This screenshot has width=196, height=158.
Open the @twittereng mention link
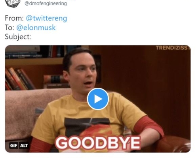point(46,18)
